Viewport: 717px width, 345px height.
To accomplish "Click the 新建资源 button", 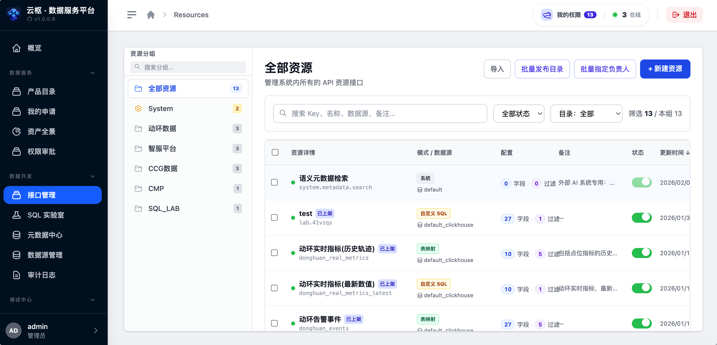I will coord(665,69).
